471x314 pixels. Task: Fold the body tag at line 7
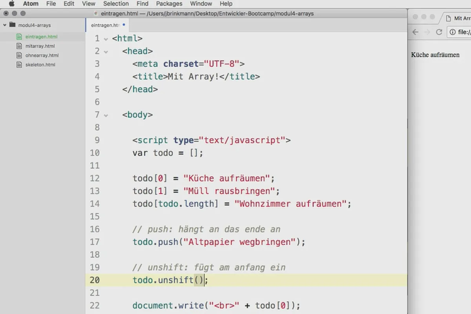105,115
